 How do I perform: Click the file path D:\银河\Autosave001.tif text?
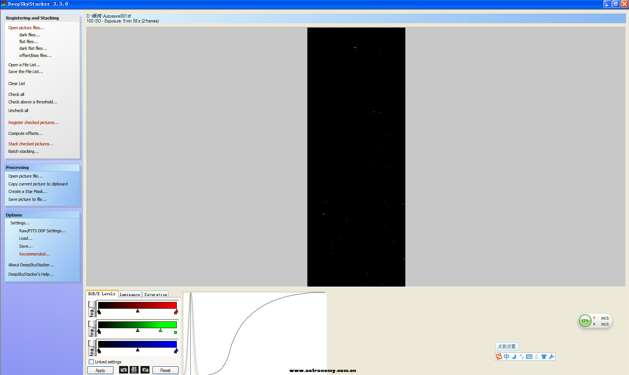pos(109,16)
